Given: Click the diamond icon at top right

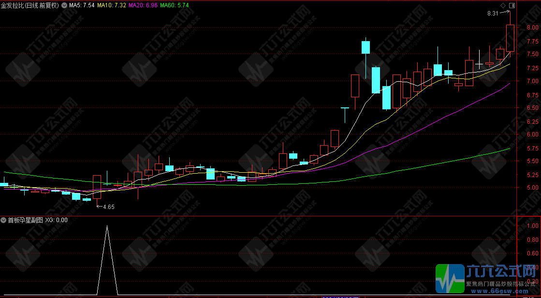Looking at the screenshot, I should point(503,6).
